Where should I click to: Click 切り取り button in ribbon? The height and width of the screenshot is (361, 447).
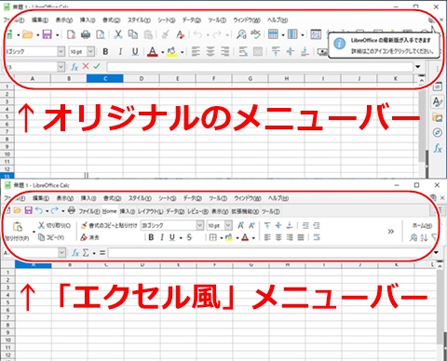pyautogui.click(x=55, y=225)
